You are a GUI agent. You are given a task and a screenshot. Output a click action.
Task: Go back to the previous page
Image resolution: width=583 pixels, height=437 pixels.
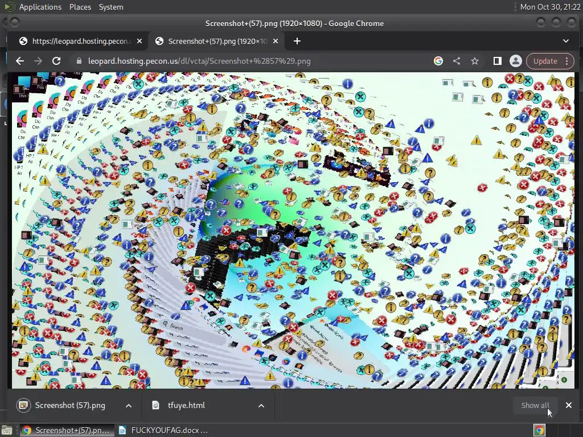click(20, 61)
